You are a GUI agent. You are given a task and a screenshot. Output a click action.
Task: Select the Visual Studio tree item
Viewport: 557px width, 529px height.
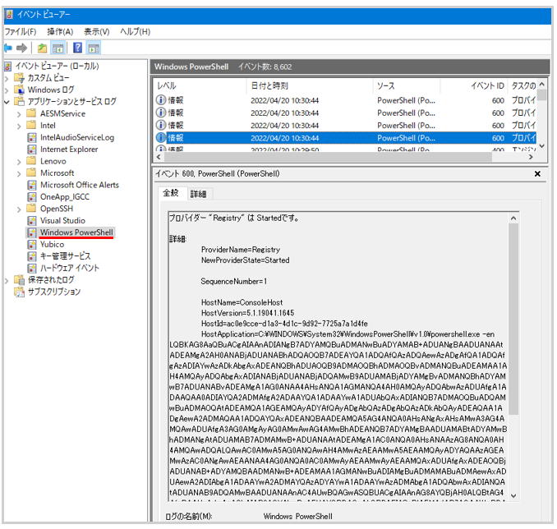coord(62,221)
